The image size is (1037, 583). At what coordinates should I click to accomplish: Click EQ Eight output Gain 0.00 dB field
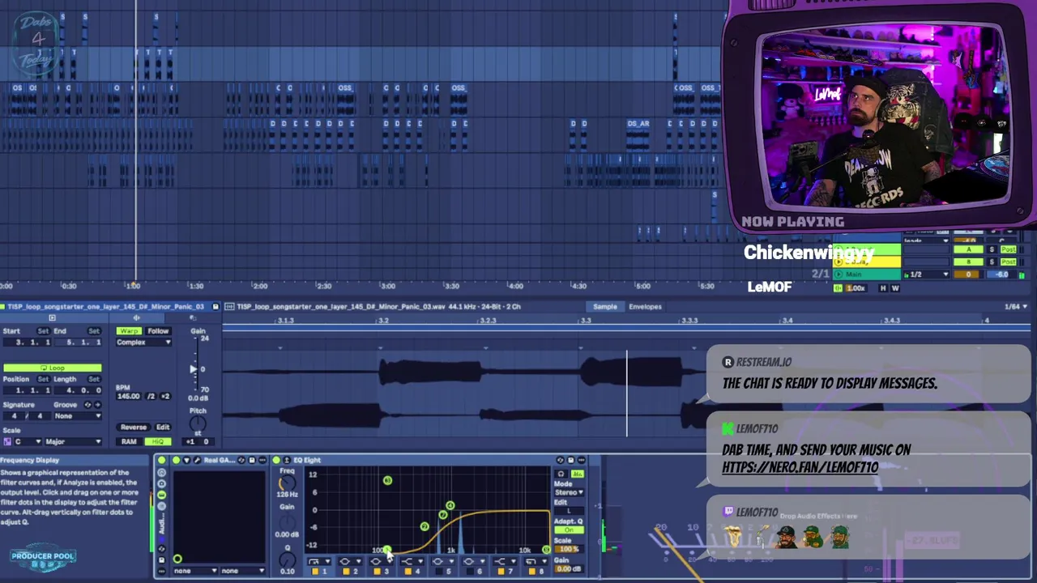(568, 568)
